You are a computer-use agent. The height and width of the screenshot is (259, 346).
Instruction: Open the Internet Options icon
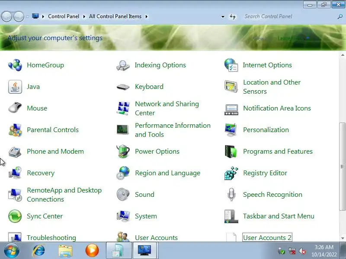[231, 65]
